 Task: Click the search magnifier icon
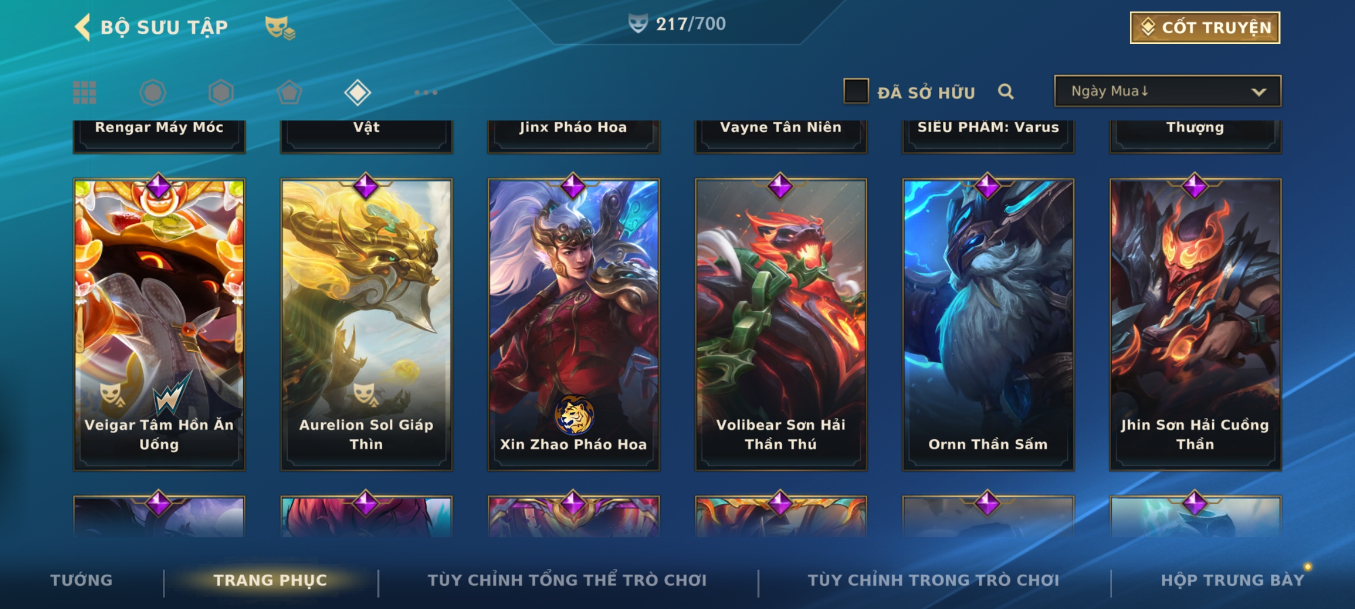[x=1006, y=91]
